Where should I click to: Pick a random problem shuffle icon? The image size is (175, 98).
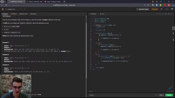(x=25, y=9)
